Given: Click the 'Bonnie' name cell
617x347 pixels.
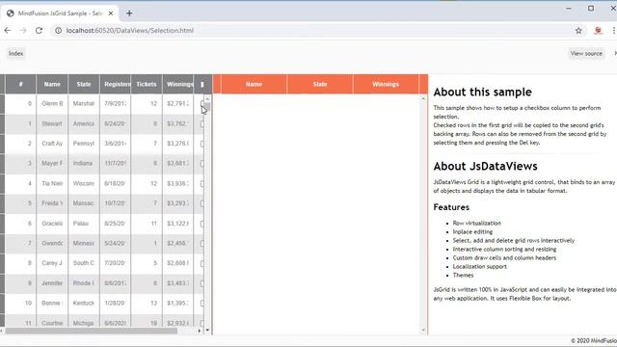Looking at the screenshot, I should (52, 304).
